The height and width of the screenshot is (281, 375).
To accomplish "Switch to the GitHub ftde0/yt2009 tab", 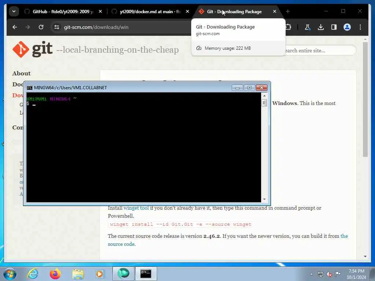I will point(63,11).
